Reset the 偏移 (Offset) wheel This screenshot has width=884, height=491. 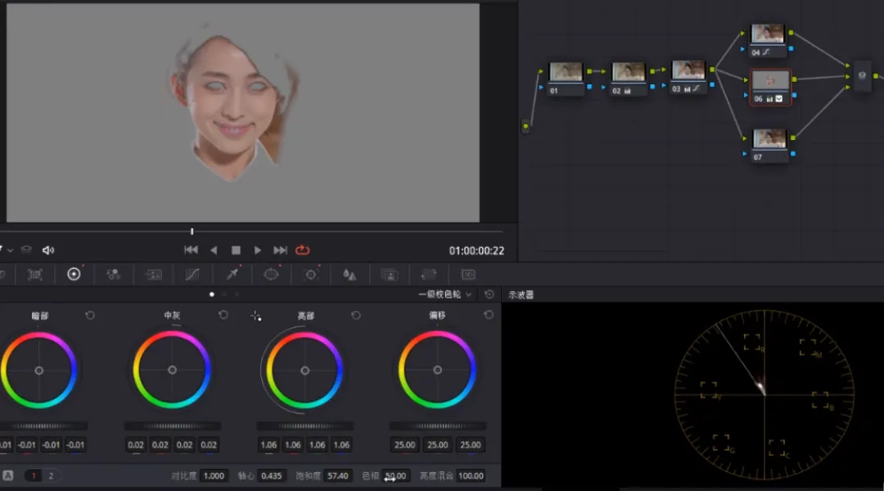489,315
